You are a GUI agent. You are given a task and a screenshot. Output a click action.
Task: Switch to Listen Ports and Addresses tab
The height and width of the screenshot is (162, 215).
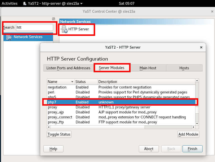[68, 68]
